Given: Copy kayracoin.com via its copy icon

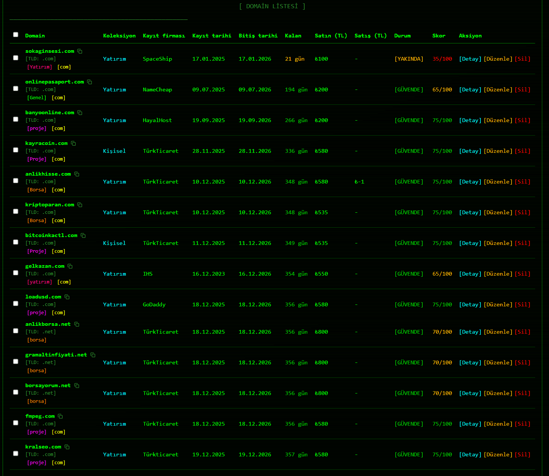Looking at the screenshot, I should click(73, 143).
